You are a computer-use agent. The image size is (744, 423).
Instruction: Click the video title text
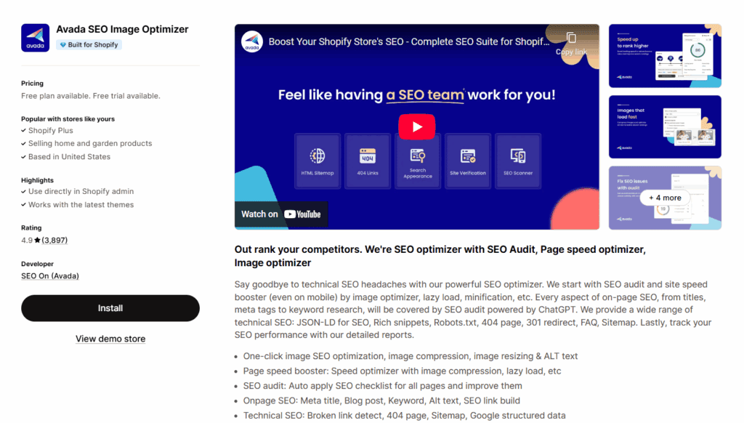pyautogui.click(x=409, y=41)
